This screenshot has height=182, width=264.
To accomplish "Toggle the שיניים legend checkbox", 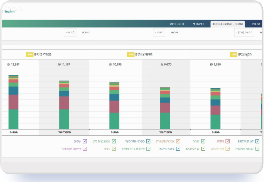I will pyautogui.click(x=85, y=141).
